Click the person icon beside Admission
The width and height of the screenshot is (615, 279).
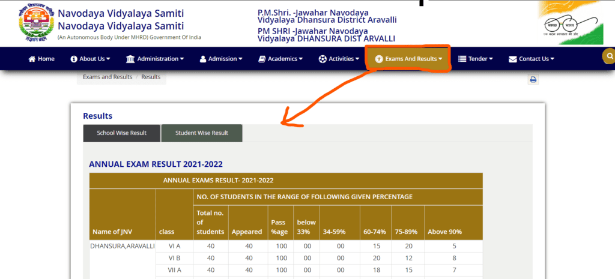[203, 59]
